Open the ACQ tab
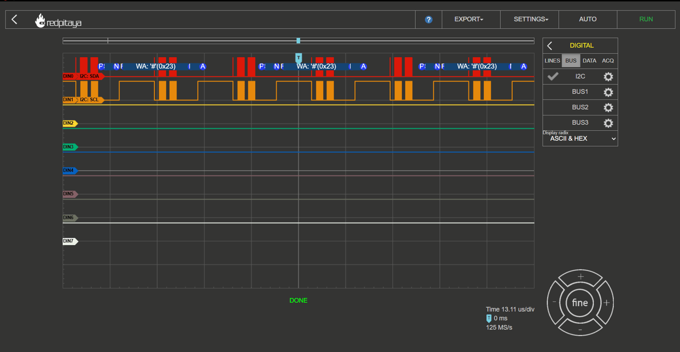The height and width of the screenshot is (352, 680). [x=608, y=61]
